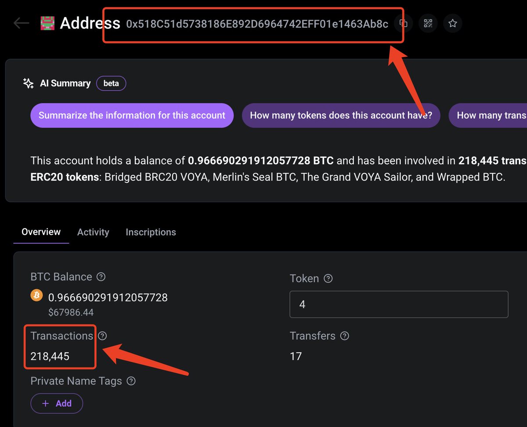Viewport: 527px width, 427px height.
Task: Click the Bitcoin coin icon beside the balance
Action: pos(36,295)
